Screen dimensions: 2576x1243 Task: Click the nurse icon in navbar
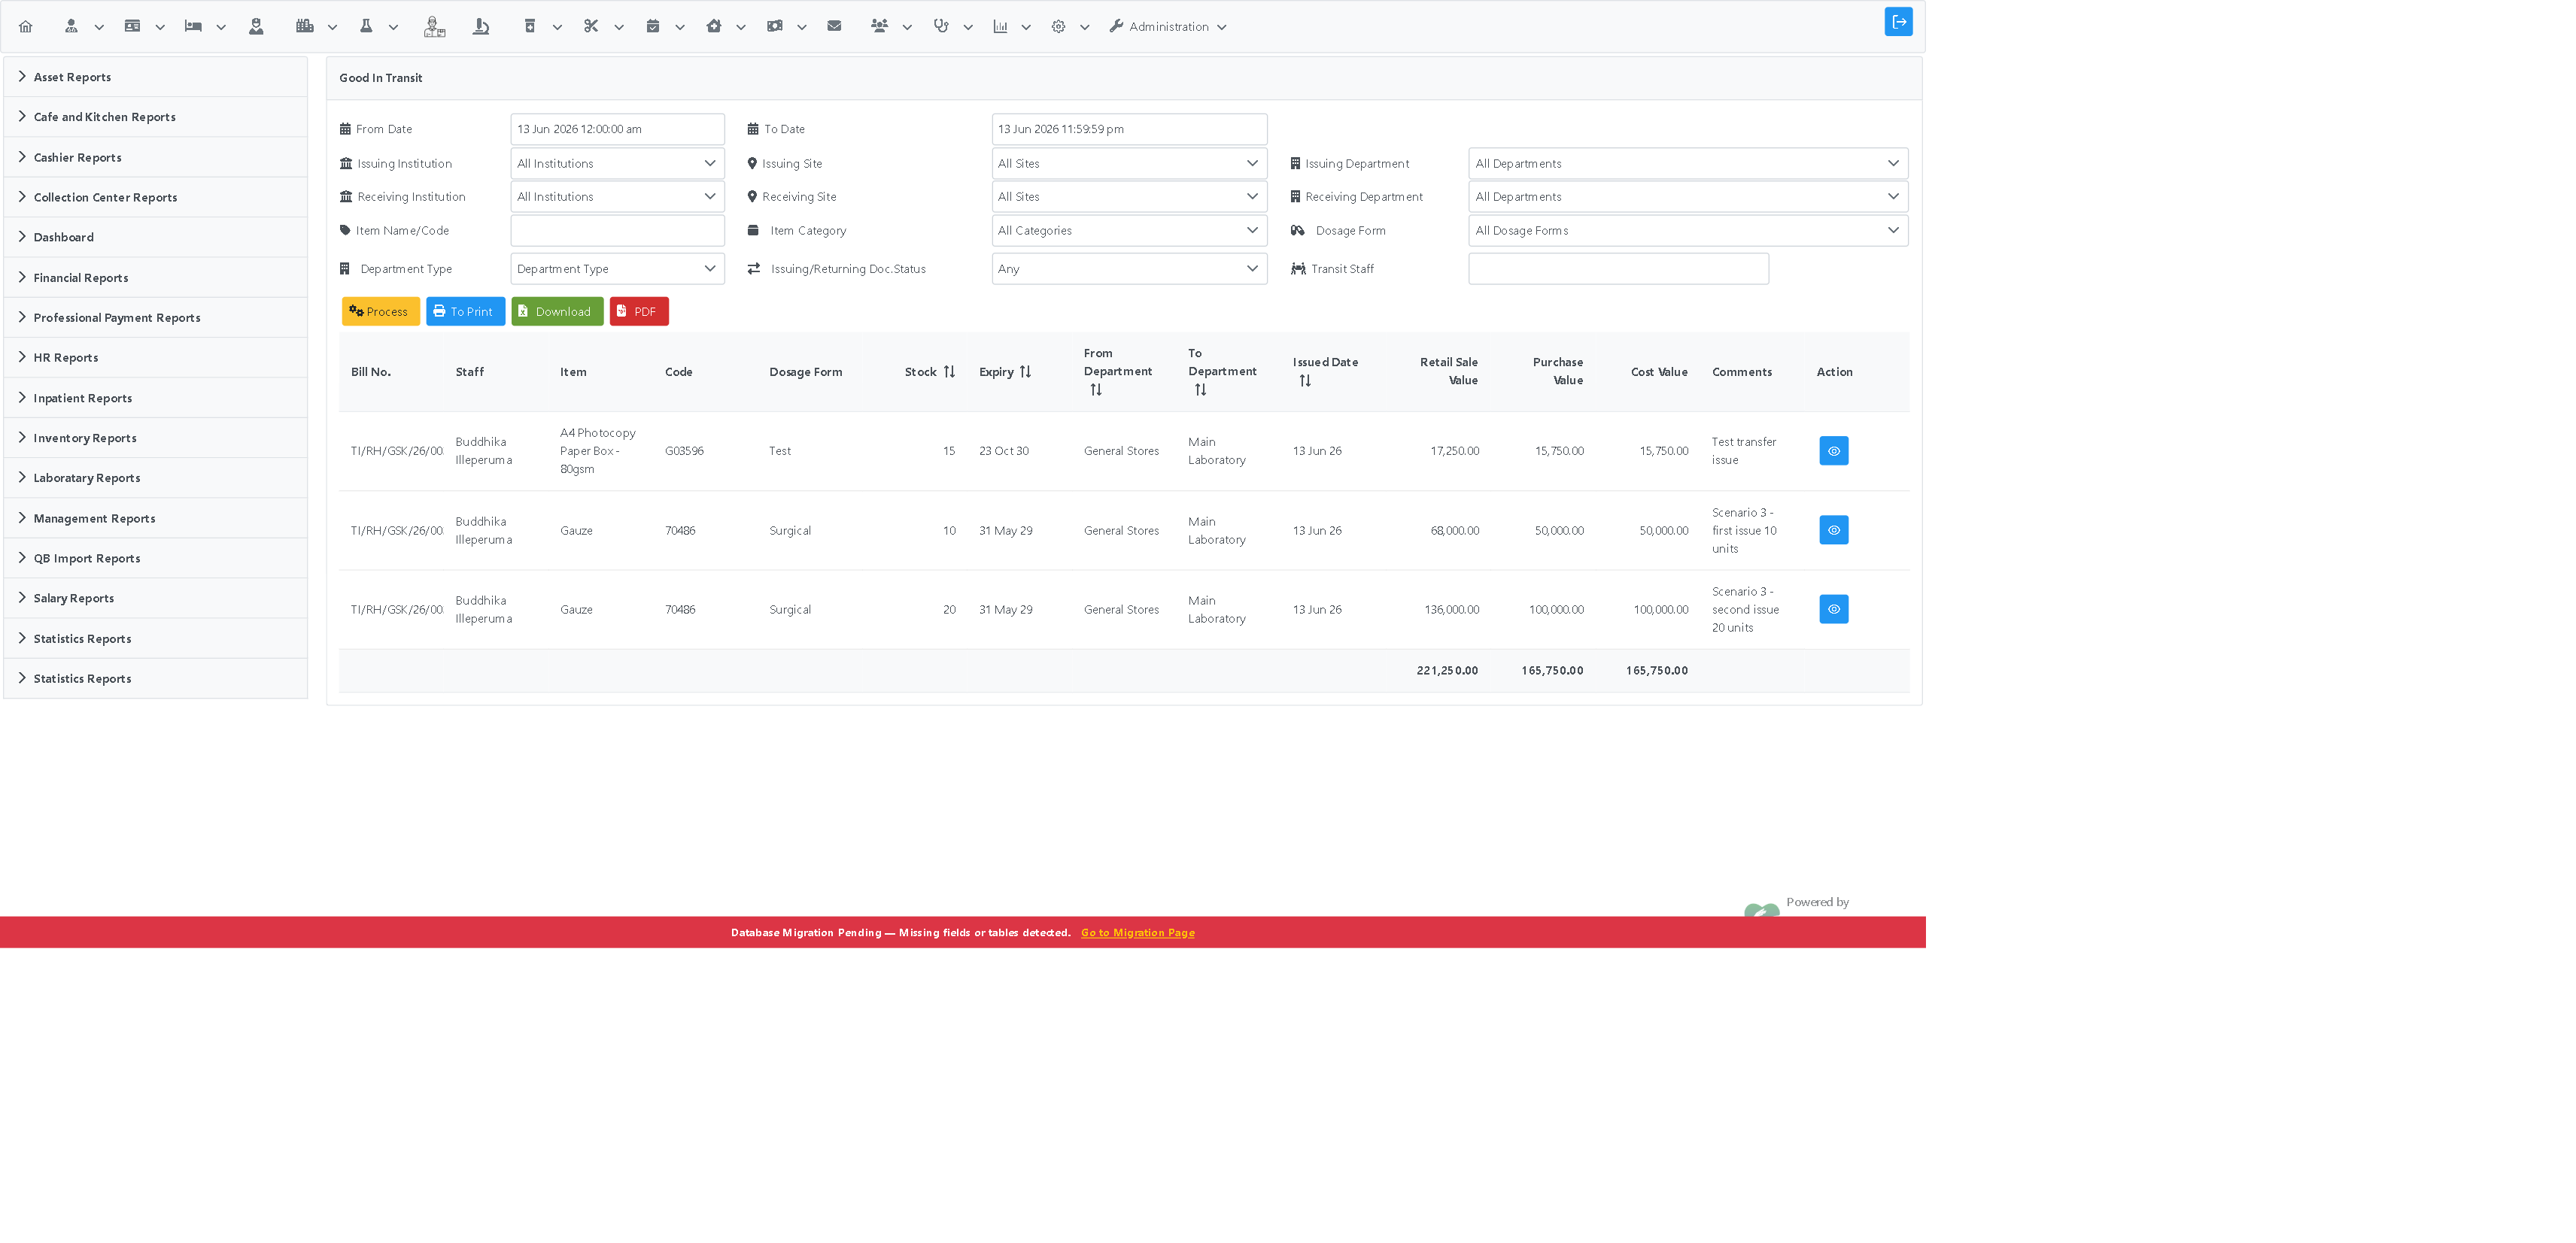pos(256,27)
